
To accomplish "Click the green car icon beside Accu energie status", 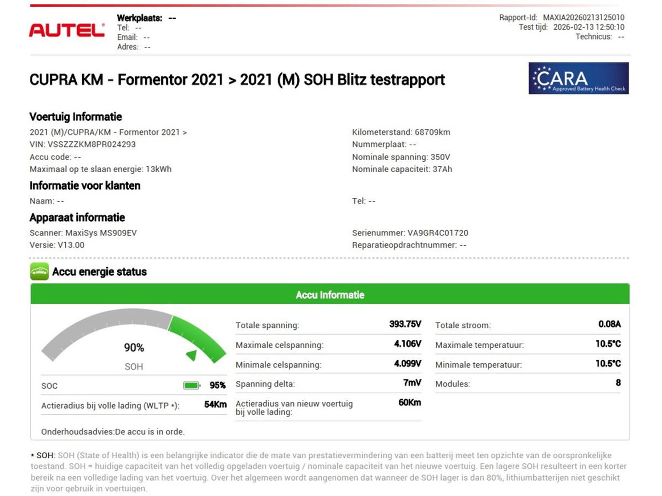I will point(39,271).
